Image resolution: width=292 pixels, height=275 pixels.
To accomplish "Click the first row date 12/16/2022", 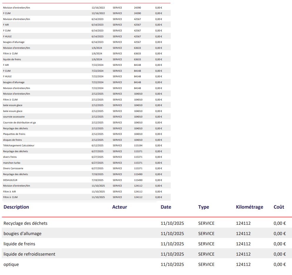I will 98,8.
